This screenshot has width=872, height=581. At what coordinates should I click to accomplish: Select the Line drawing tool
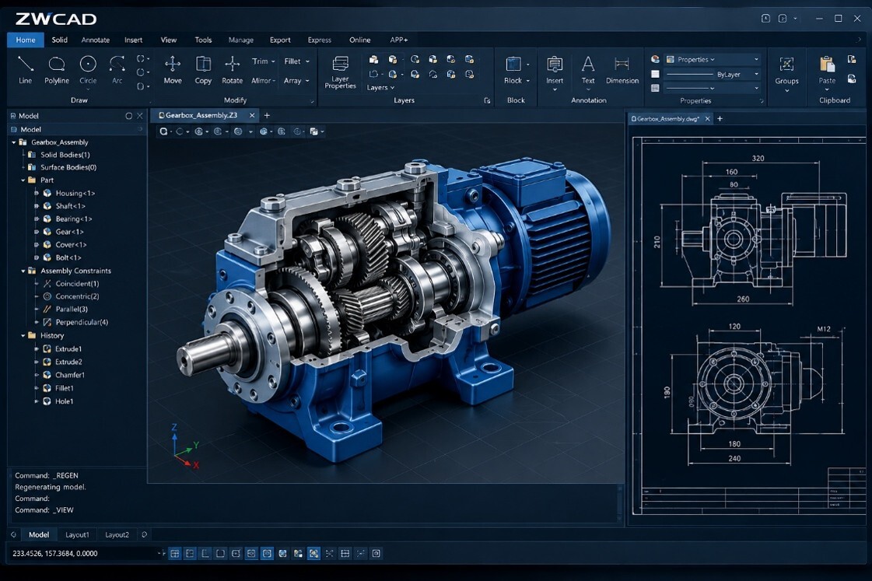pyautogui.click(x=26, y=69)
